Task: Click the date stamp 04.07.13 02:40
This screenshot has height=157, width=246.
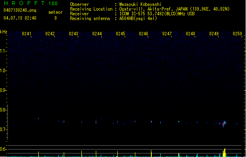Action: click(x=20, y=18)
